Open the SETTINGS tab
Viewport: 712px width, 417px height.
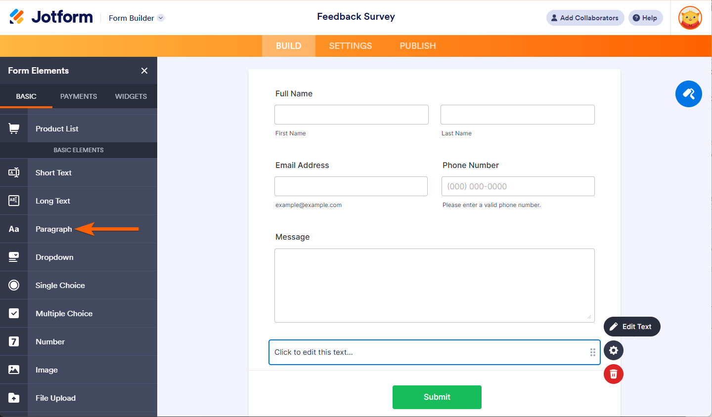pos(350,45)
